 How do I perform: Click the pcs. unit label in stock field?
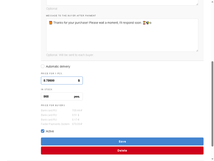(x=77, y=97)
